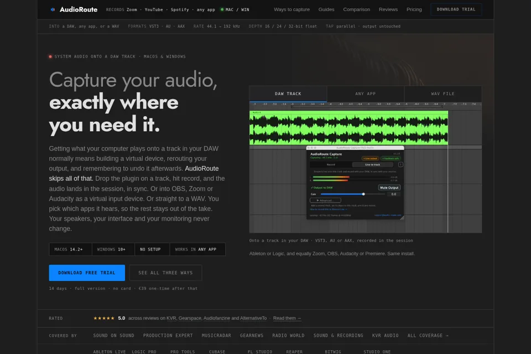Open the Reviews nav link

388,9
